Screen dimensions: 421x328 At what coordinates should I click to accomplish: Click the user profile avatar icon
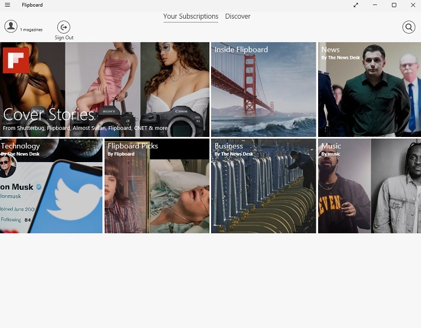click(x=11, y=26)
